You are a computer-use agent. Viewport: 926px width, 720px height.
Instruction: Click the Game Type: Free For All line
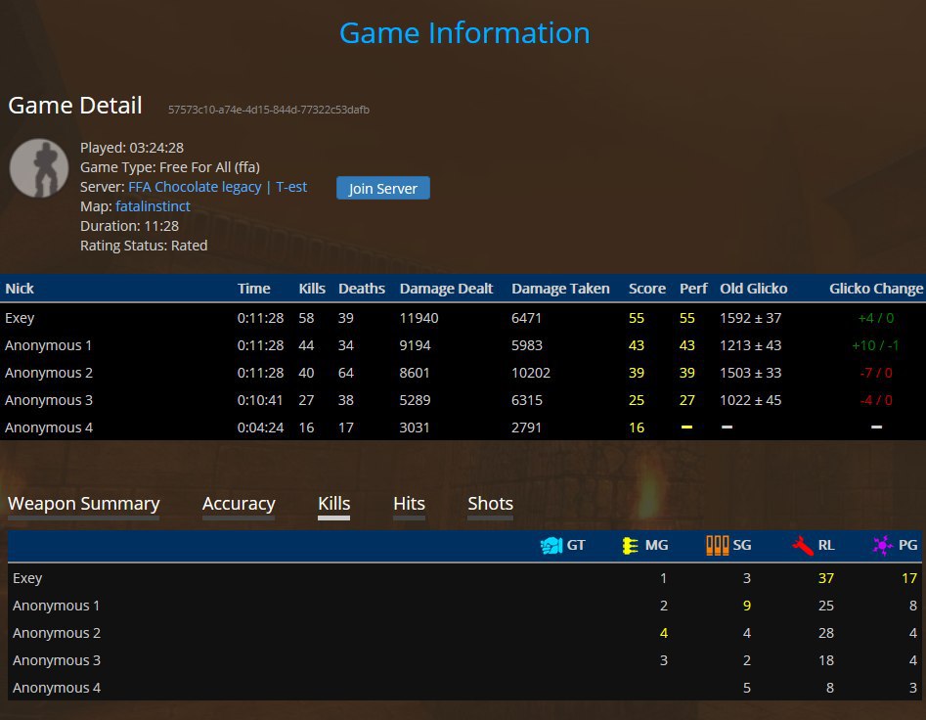(170, 167)
